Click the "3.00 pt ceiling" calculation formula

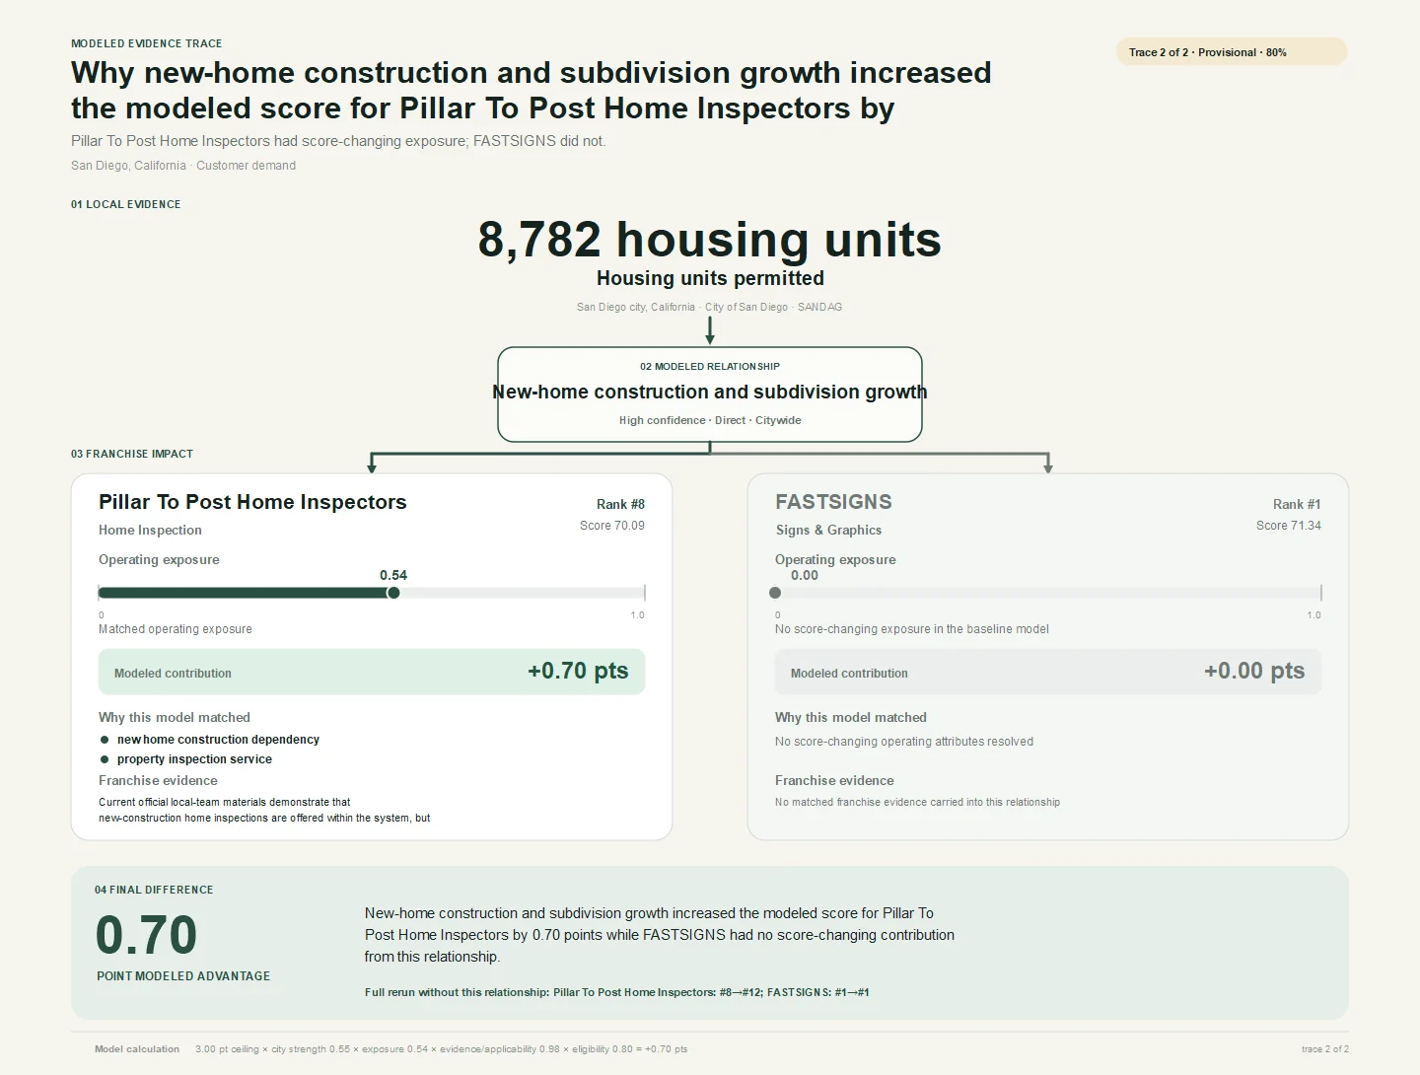(442, 1049)
